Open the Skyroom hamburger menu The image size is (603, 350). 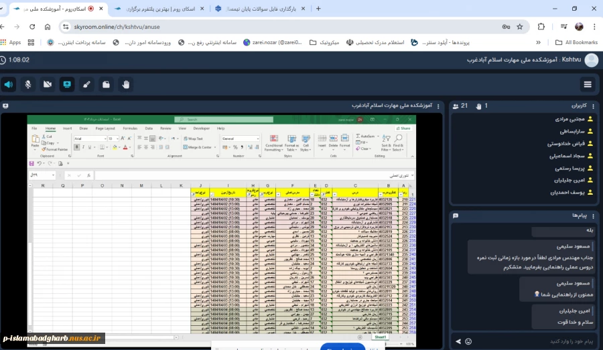point(588,84)
